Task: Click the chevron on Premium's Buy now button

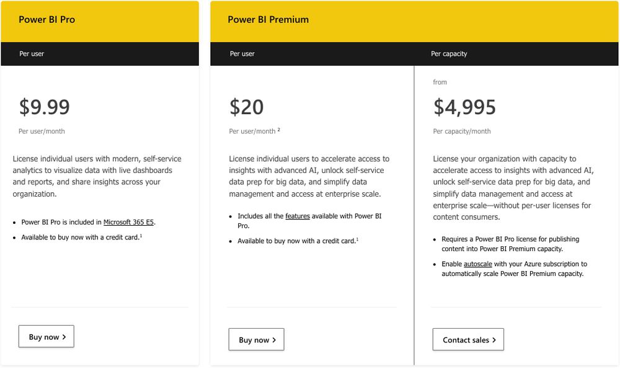Action: 274,340
